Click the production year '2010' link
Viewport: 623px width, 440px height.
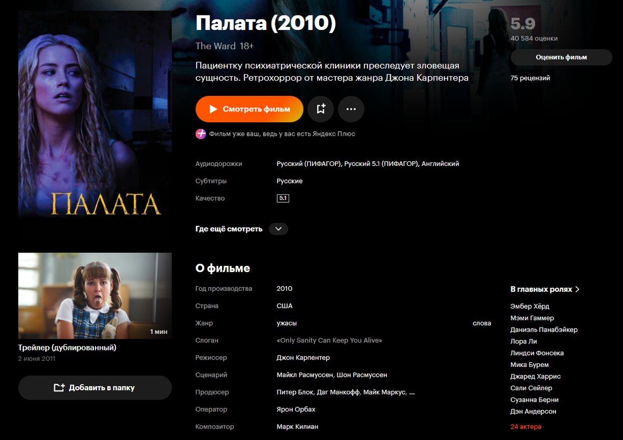(285, 289)
